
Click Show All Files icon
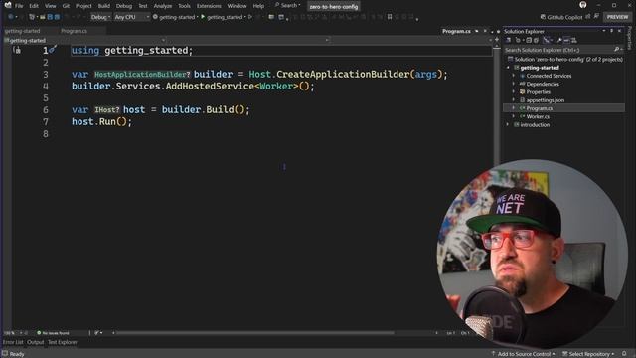point(536,40)
